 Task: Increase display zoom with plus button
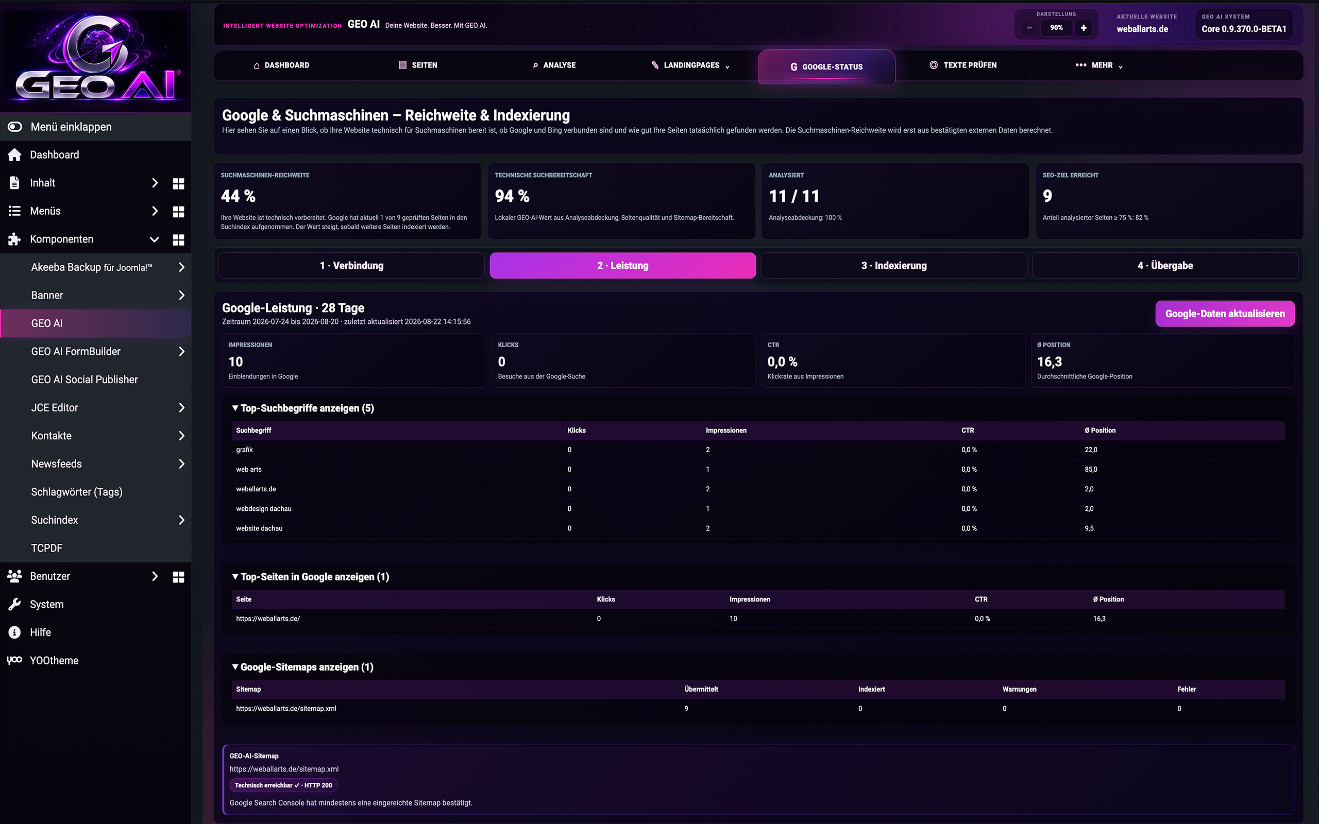1083,28
